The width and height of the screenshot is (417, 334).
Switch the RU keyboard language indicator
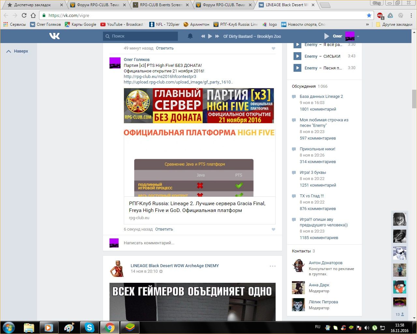(x=318, y=327)
